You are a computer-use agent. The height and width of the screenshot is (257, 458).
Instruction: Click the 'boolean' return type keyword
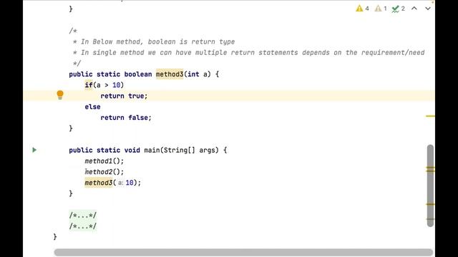(138, 74)
